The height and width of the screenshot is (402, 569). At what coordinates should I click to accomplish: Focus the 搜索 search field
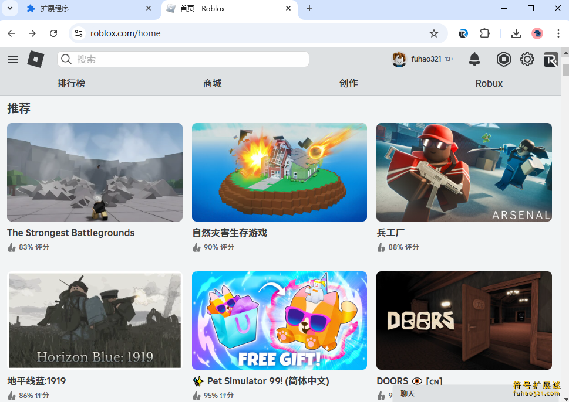pyautogui.click(x=183, y=59)
